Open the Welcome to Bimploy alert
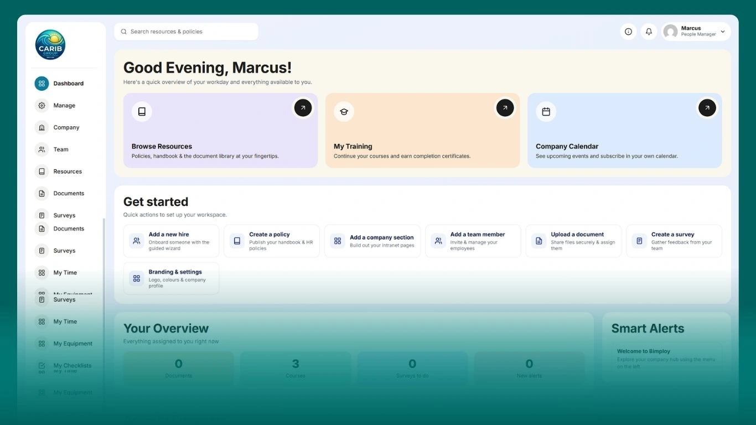 coord(666,358)
